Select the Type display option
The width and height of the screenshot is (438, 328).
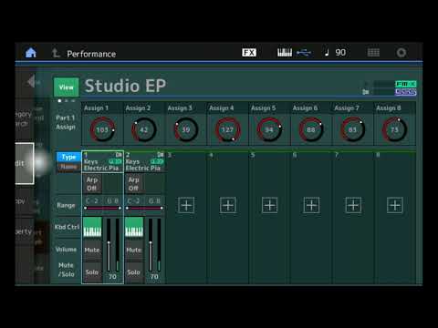tap(68, 157)
